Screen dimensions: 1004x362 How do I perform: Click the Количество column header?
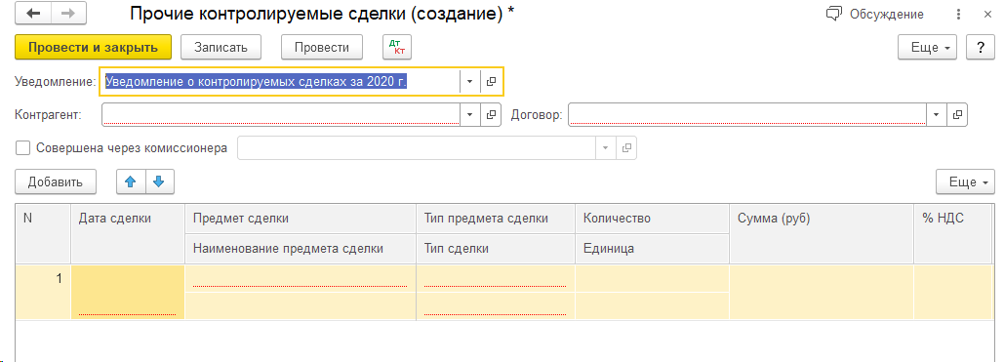tap(653, 219)
